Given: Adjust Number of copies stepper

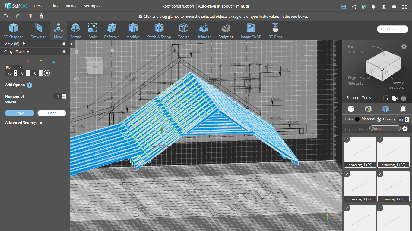Looking at the screenshot, I should (x=64, y=96).
